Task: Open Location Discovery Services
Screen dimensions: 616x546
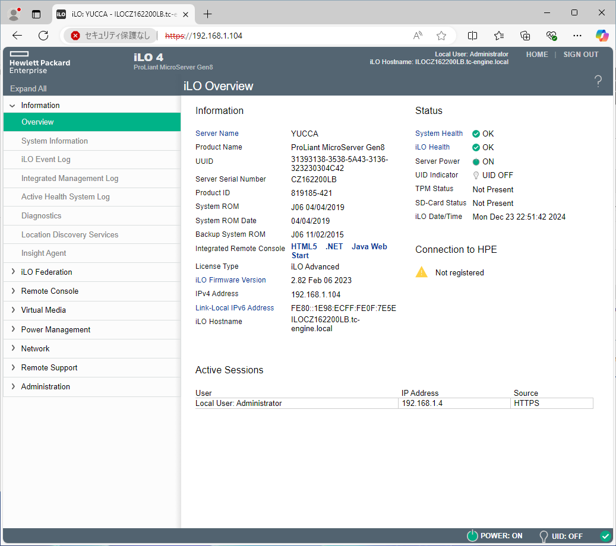Action: tap(92, 235)
